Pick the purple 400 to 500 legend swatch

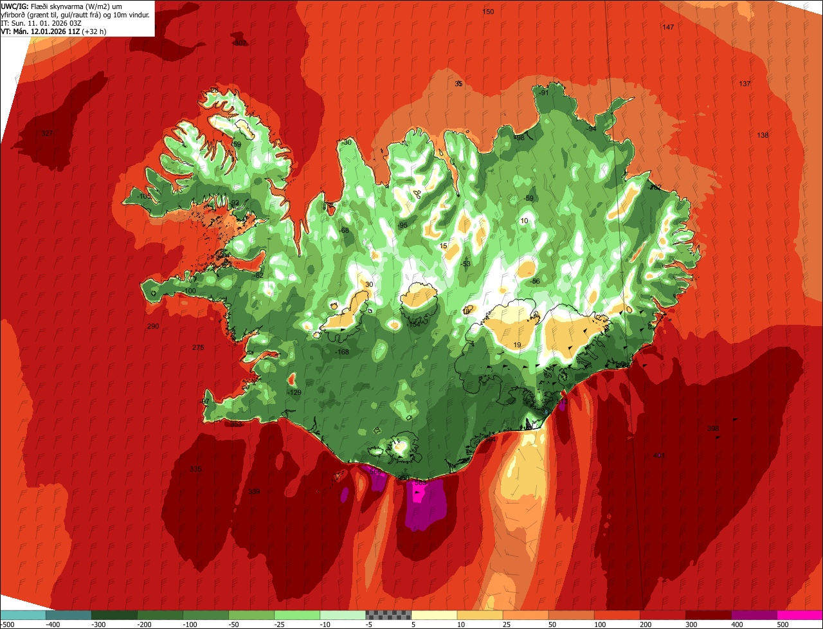(x=754, y=615)
